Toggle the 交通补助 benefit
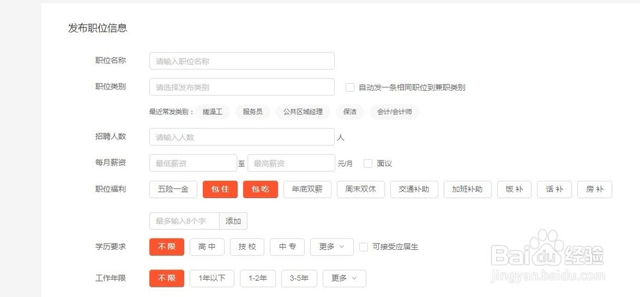Image resolution: width=640 pixels, height=297 pixels. tap(414, 190)
